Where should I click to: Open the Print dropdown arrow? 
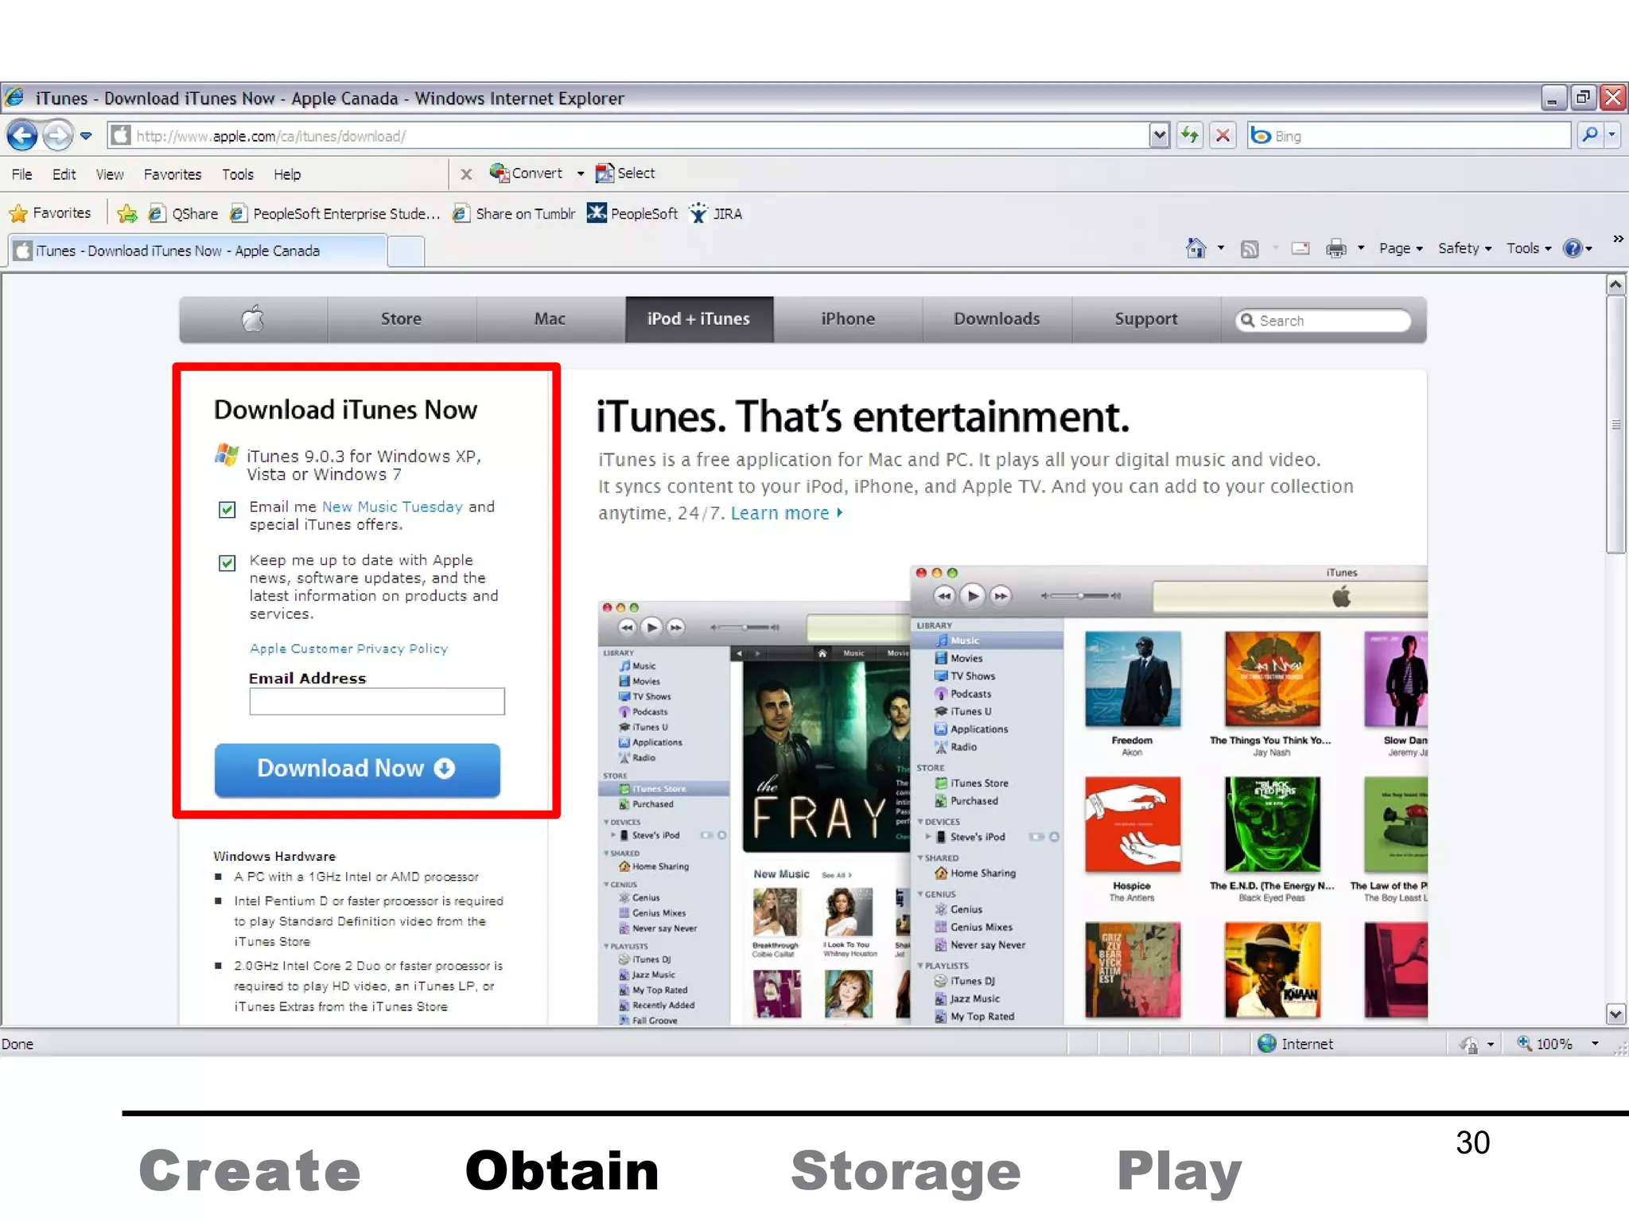pyautogui.click(x=1360, y=248)
